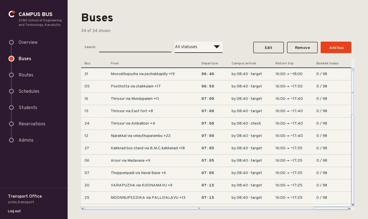The image size is (368, 219).
Task: Click the Return trip column header
Action: coord(285,63)
